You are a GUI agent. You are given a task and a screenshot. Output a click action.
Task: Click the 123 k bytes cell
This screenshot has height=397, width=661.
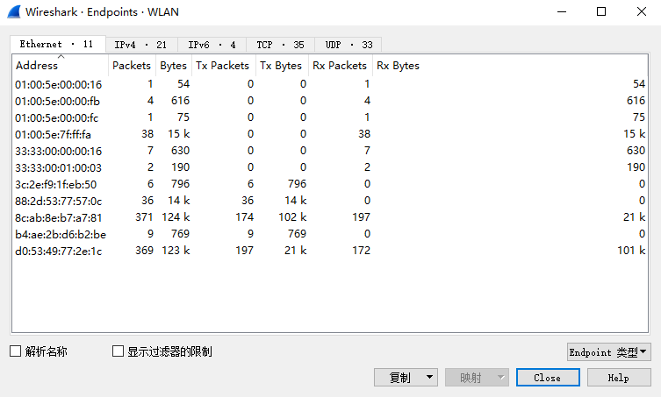click(176, 251)
